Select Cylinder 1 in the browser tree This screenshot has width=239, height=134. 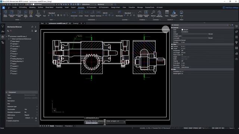click(15, 44)
